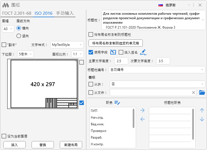Click the left arrow to remove position
The height and width of the screenshot is (150, 207).
coord(142,119)
